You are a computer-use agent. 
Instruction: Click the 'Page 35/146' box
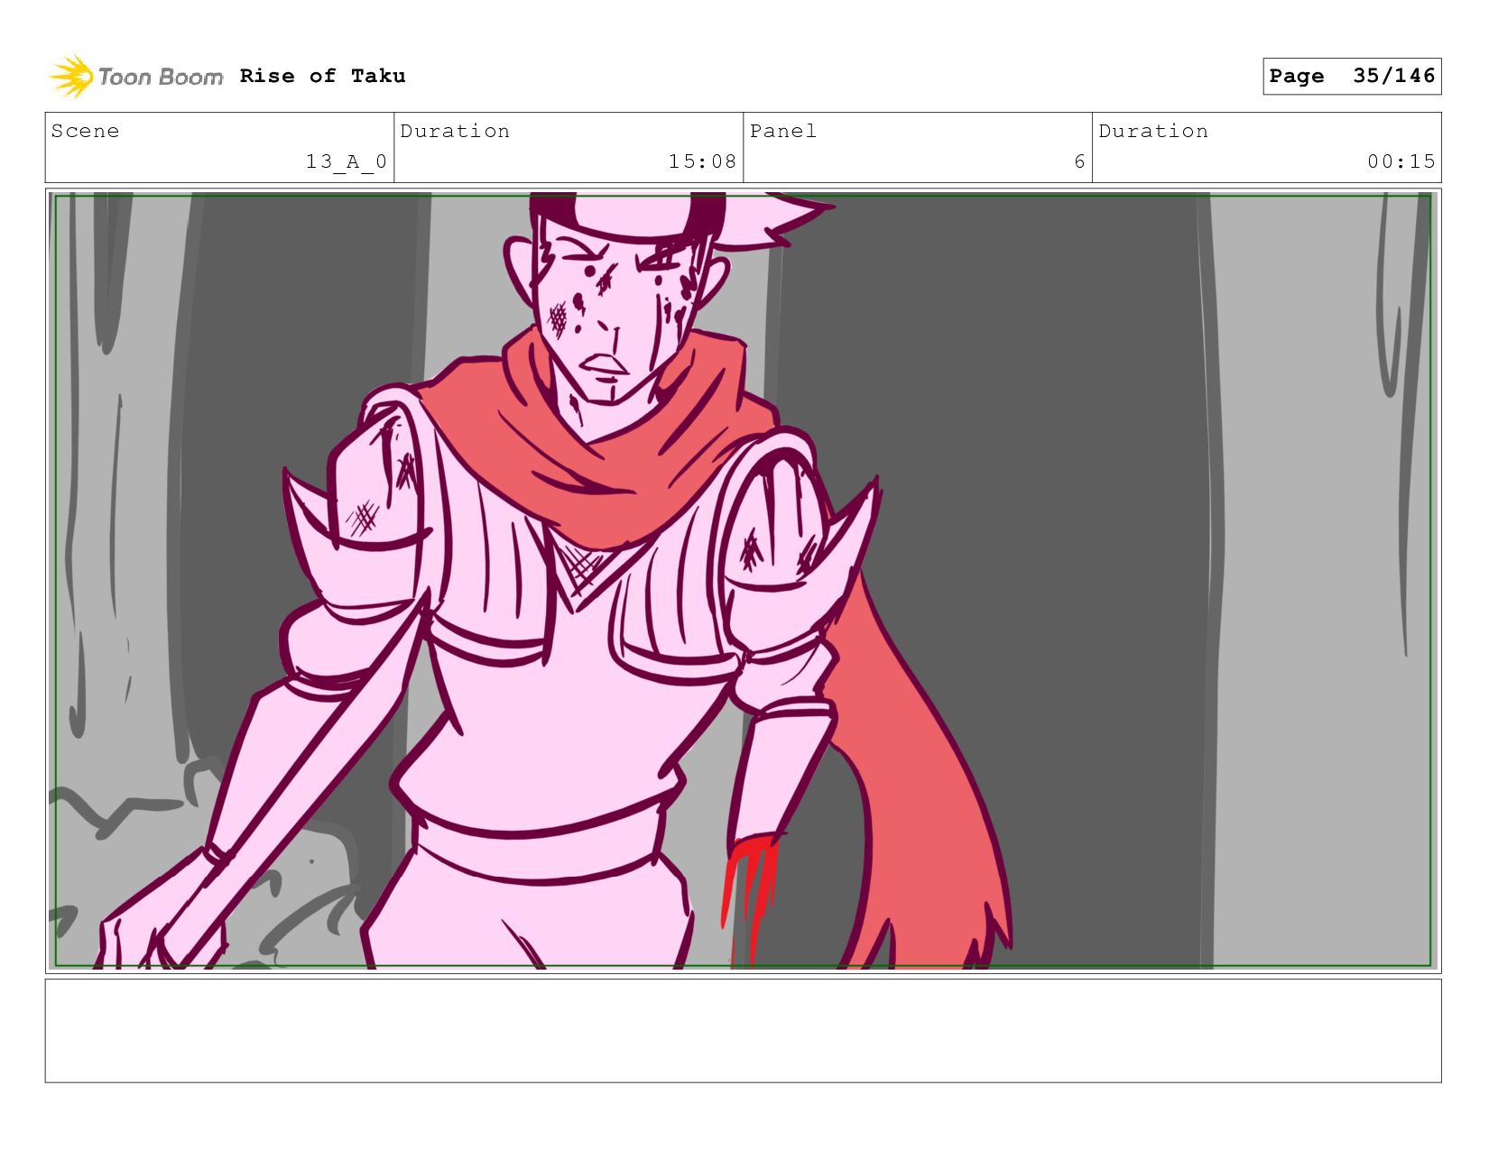coord(1352,76)
